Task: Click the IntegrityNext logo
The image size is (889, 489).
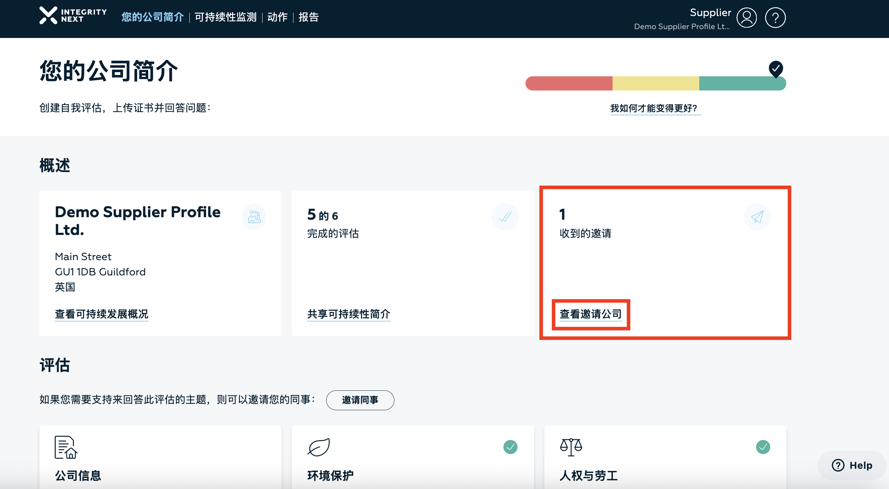Action: pos(73,16)
